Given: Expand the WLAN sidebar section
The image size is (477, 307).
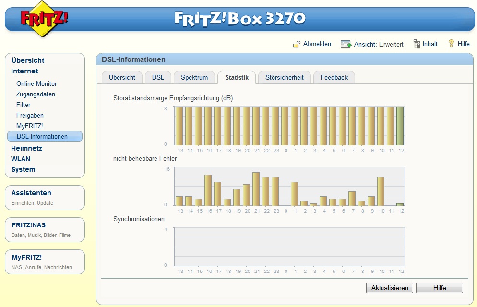Looking at the screenshot, I should tap(21, 159).
